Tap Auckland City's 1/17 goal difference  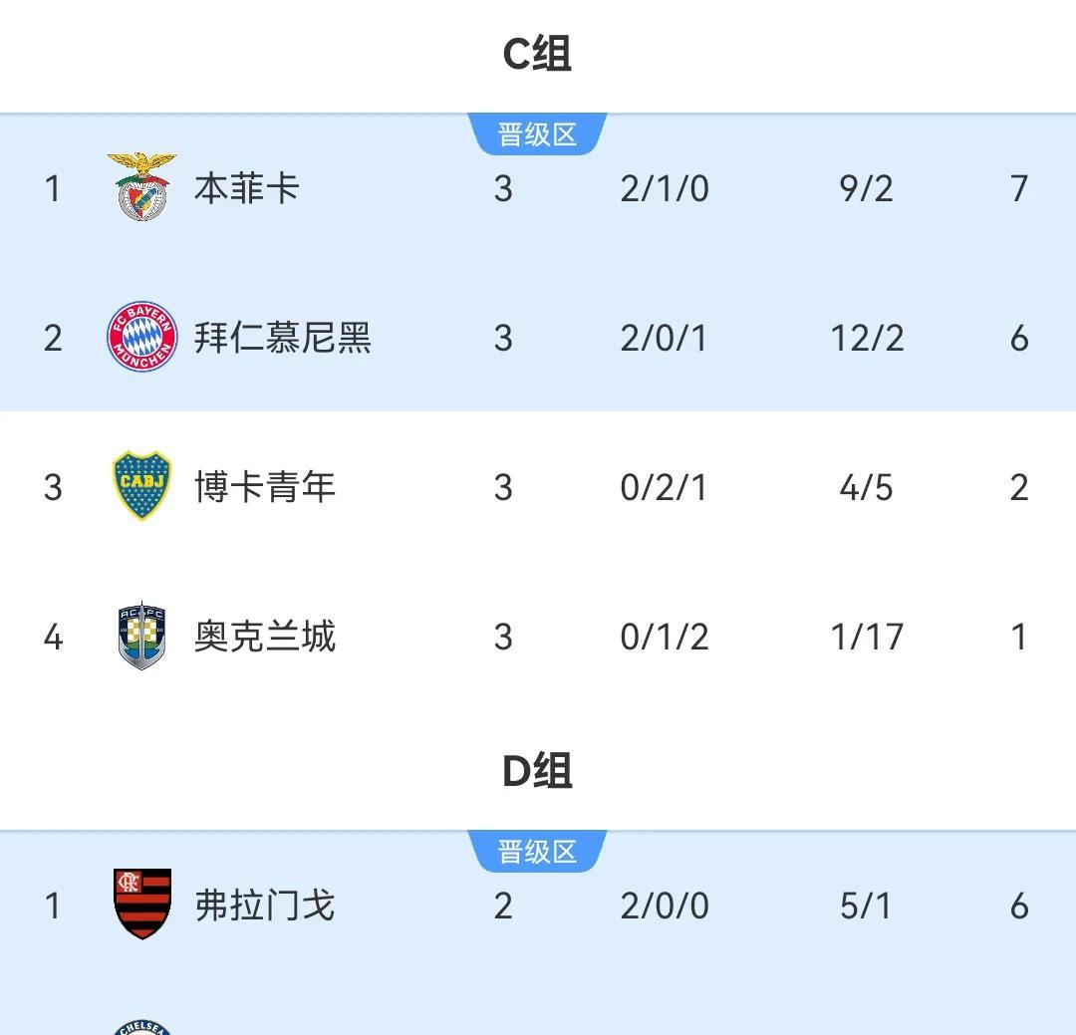(x=867, y=638)
